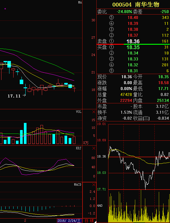
Task: Click the VOL indicator label
Action: pyautogui.click(x=79, y=112)
